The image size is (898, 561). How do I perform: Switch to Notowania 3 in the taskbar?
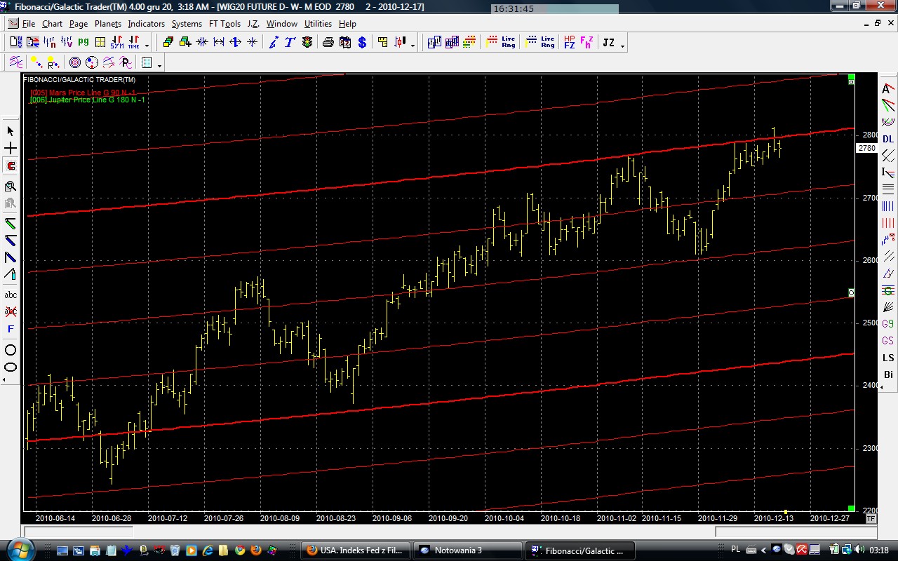[x=467, y=550]
